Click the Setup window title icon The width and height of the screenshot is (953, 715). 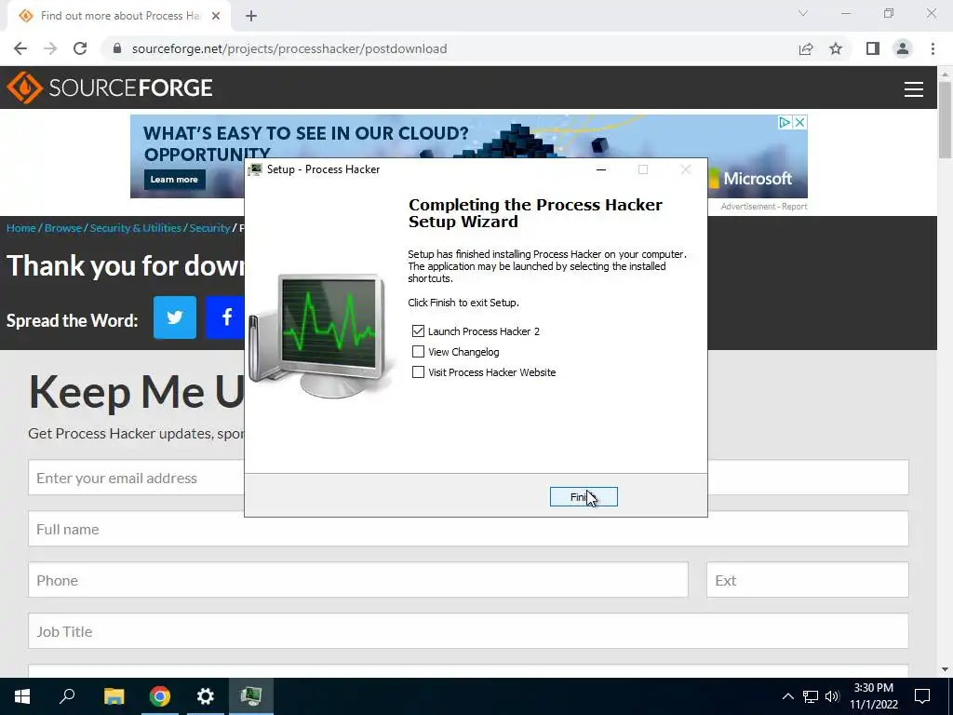[255, 169]
